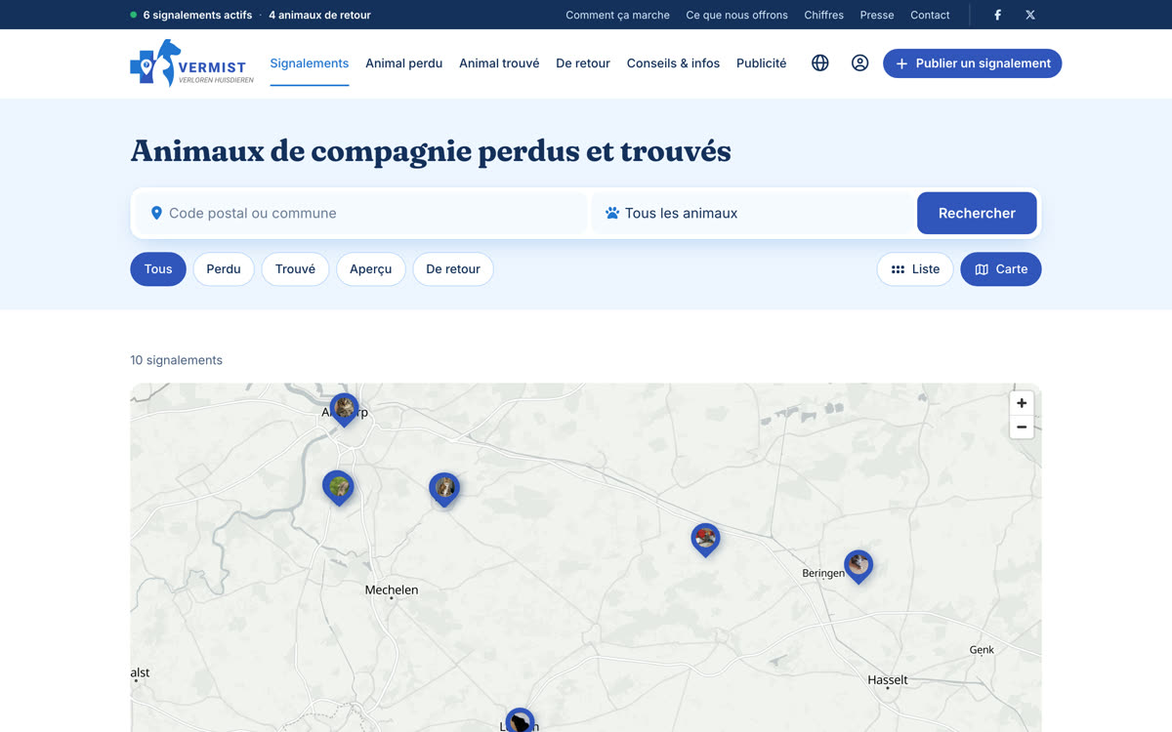The image size is (1172, 732).
Task: Open Ce que nous offrons link
Action: pos(737,15)
